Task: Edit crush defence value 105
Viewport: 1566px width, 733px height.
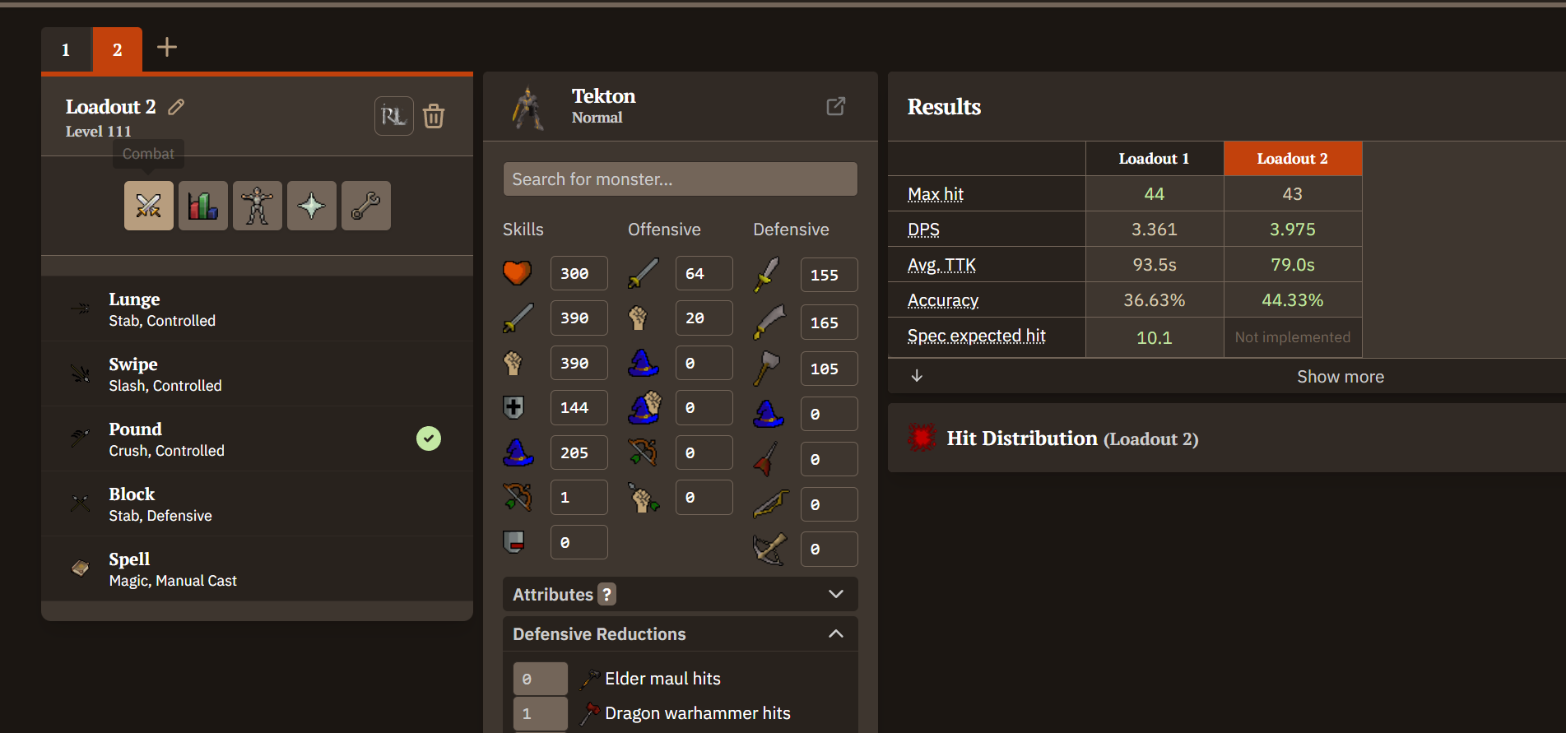Action: click(829, 369)
